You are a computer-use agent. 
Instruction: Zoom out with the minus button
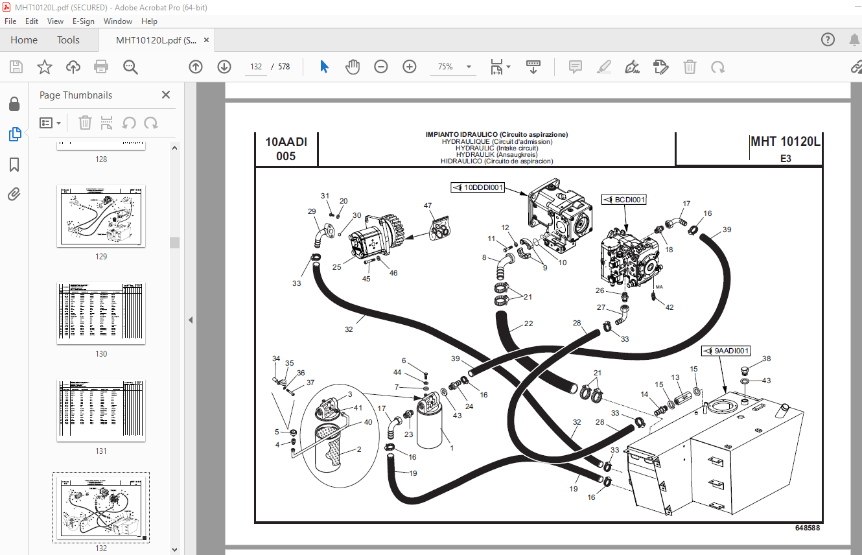tap(381, 67)
